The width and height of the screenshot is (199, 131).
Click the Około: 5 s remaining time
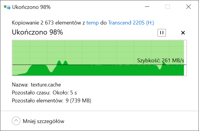coord(65,93)
